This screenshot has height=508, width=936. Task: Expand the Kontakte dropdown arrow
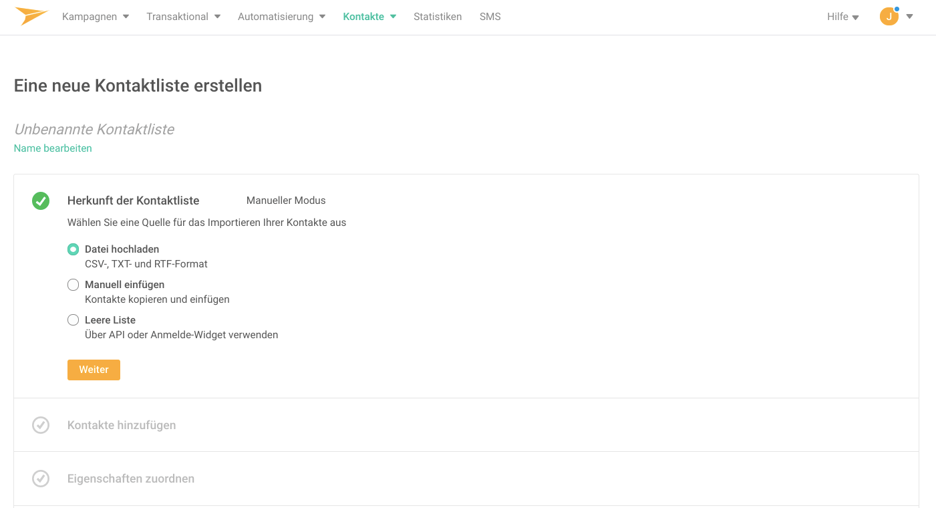[393, 17]
